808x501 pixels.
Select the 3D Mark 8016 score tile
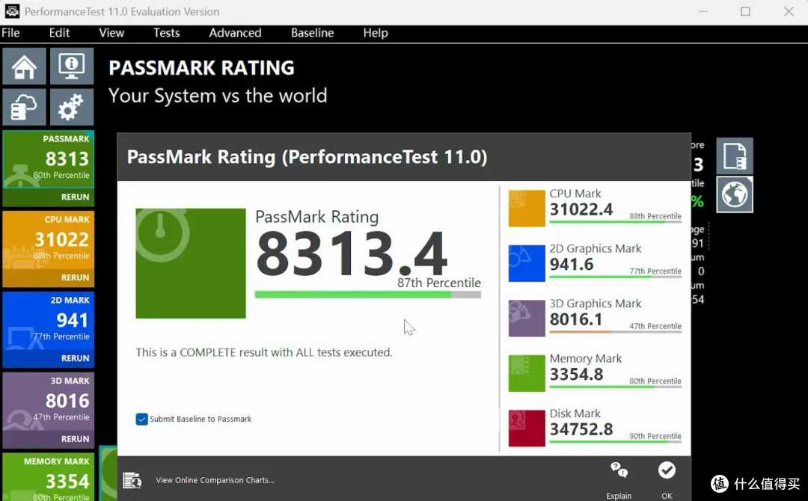pyautogui.click(x=49, y=401)
